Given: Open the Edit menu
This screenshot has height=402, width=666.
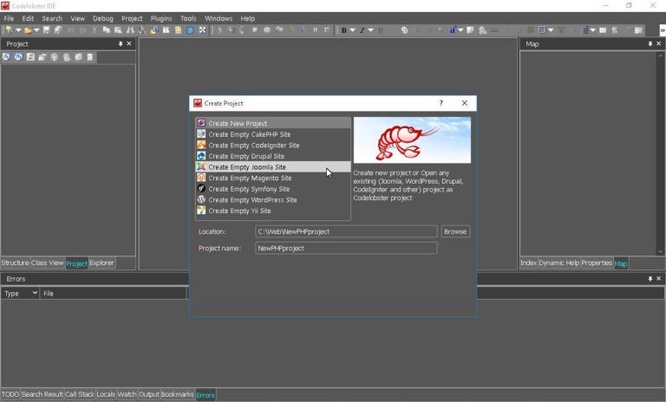Looking at the screenshot, I should 28,18.
